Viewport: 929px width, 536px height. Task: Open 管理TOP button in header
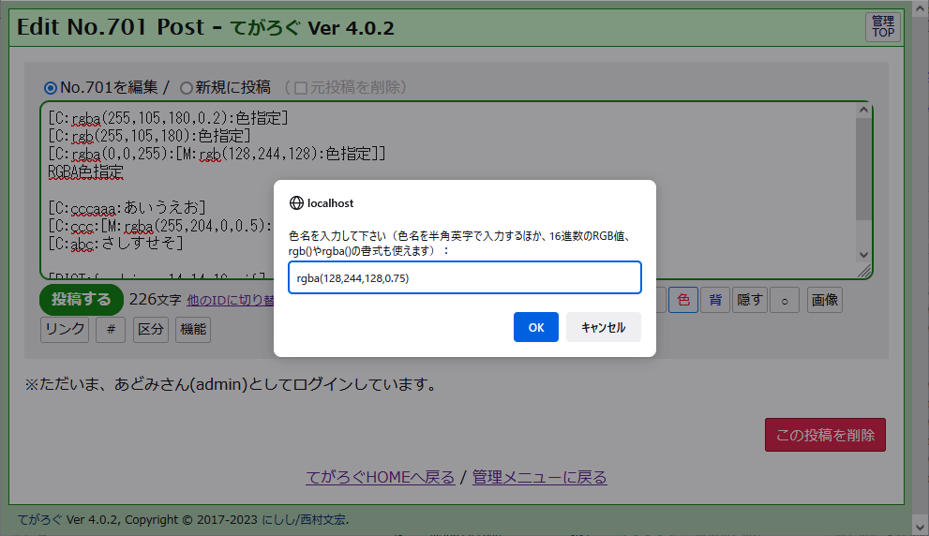click(x=883, y=27)
